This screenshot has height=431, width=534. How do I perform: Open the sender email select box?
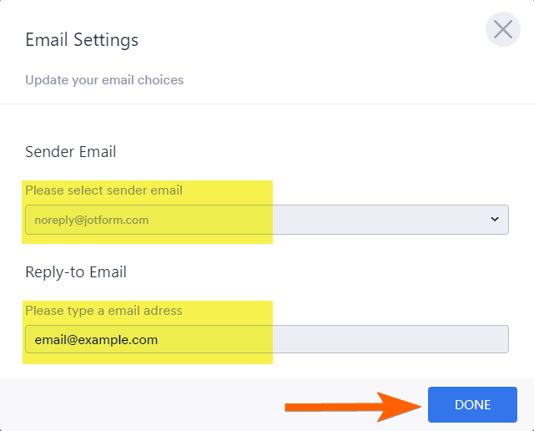pos(266,220)
